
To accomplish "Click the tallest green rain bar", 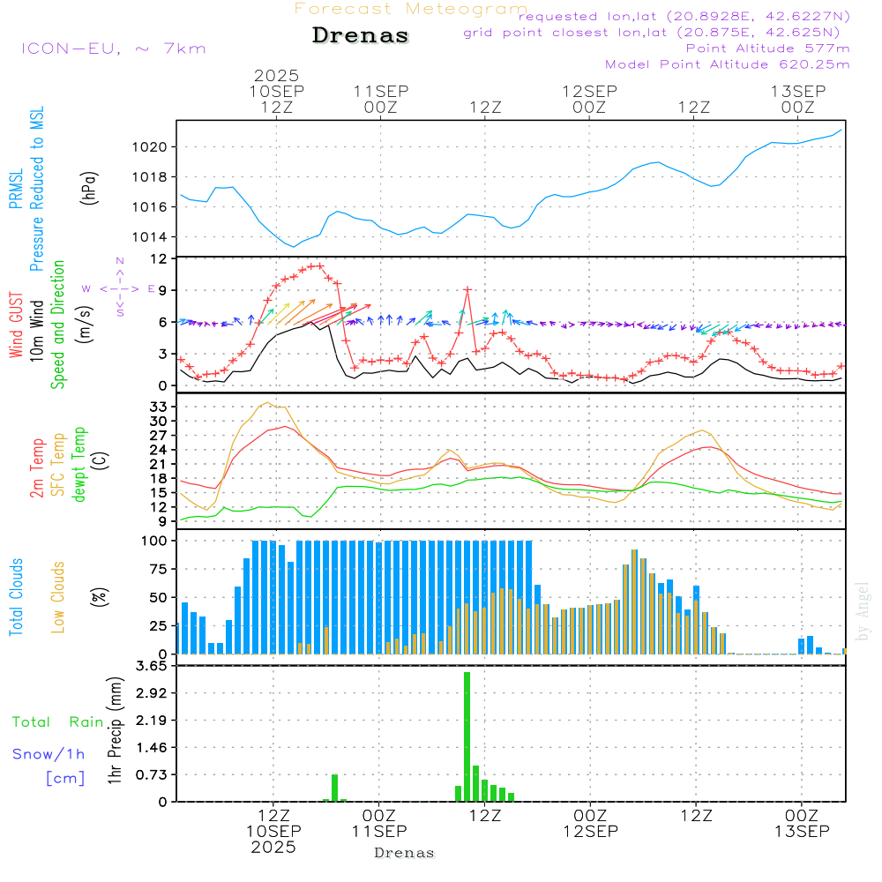I will coord(467,736).
